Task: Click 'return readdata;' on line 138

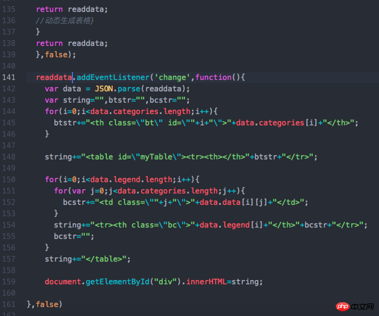Action: point(72,43)
